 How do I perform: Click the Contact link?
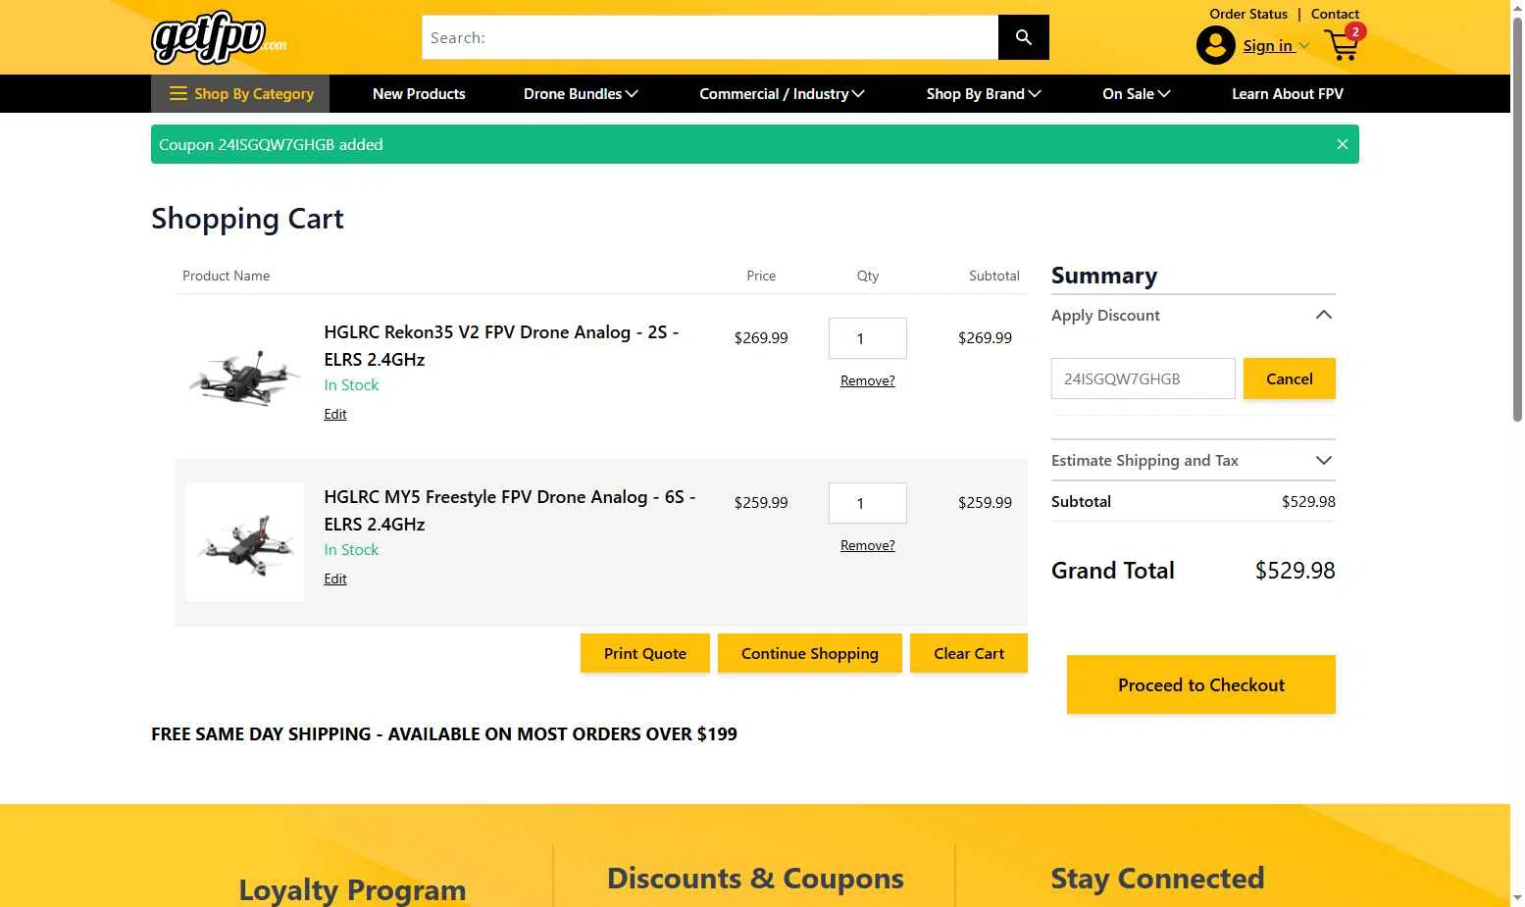click(x=1335, y=14)
